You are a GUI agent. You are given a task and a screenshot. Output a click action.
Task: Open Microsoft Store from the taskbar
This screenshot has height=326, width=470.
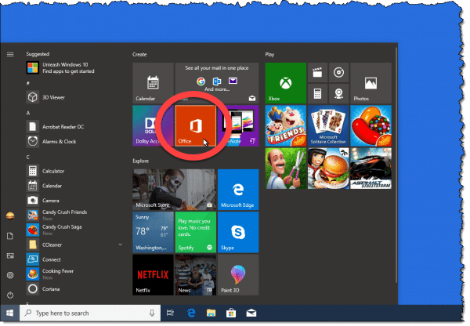point(231,313)
